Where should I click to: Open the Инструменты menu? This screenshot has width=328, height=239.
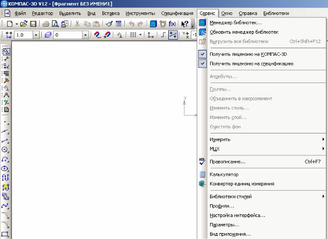[x=140, y=13]
